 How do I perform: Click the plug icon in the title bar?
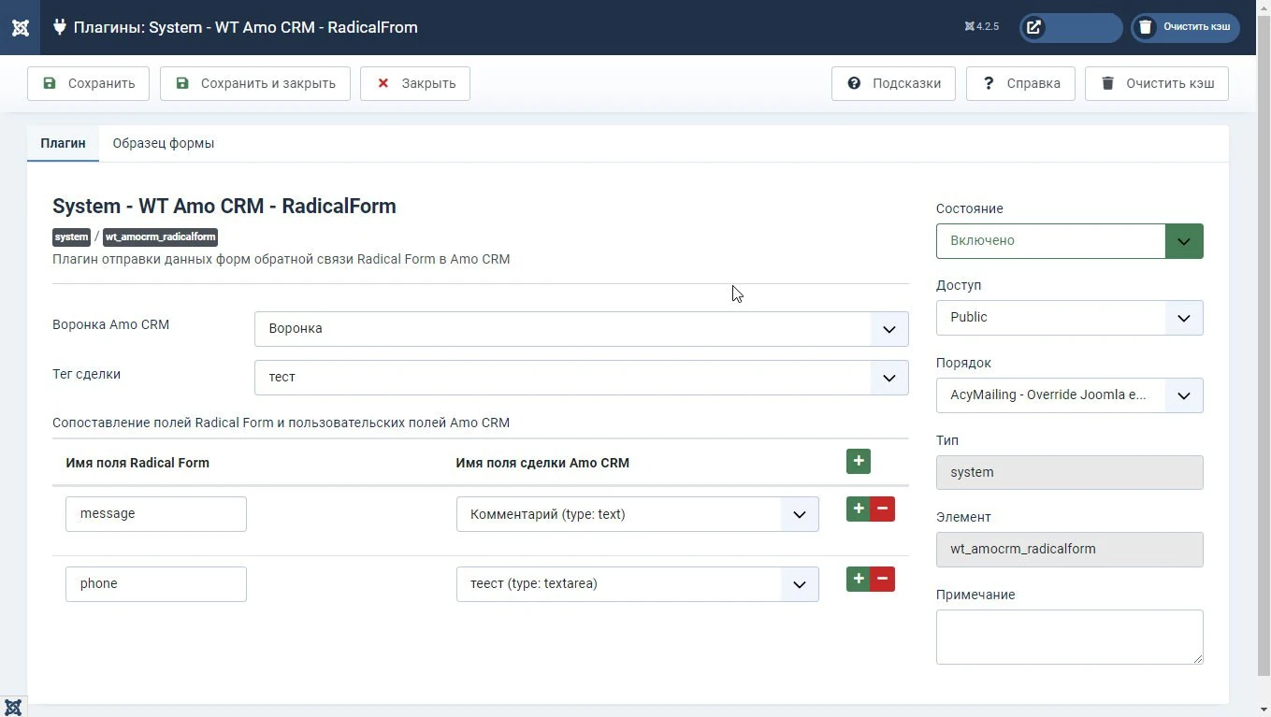click(x=60, y=27)
